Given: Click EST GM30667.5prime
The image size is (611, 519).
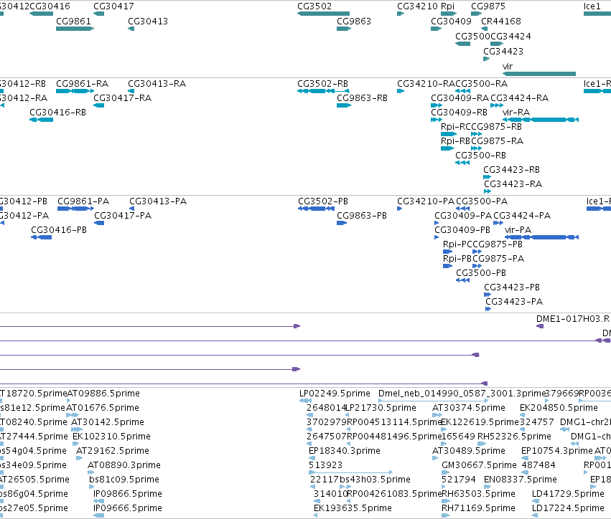Looking at the screenshot, I should 446,472.
